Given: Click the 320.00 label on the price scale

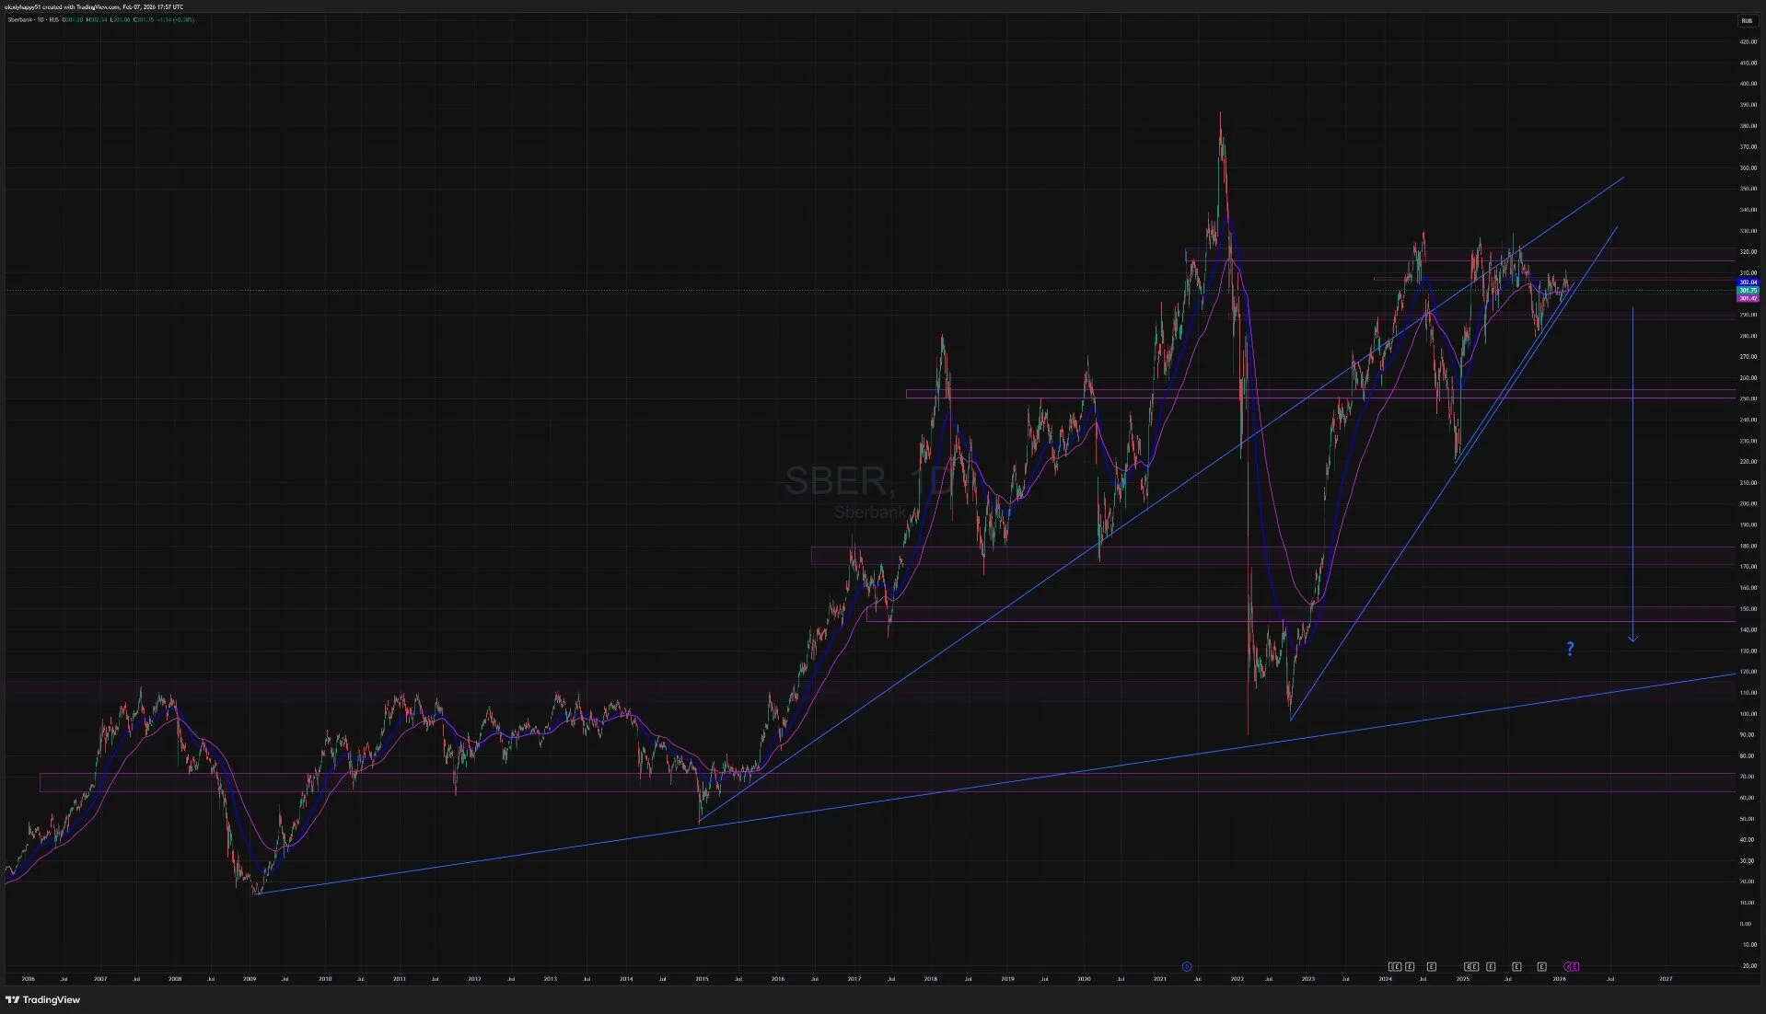Looking at the screenshot, I should tap(1747, 252).
